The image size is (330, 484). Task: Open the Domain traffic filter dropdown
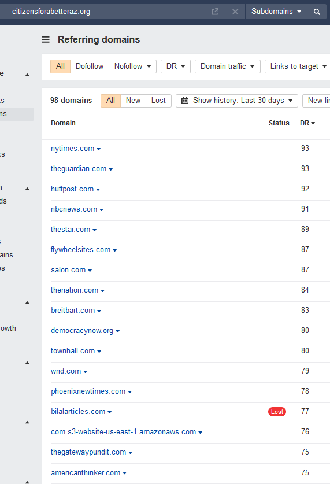pos(228,66)
